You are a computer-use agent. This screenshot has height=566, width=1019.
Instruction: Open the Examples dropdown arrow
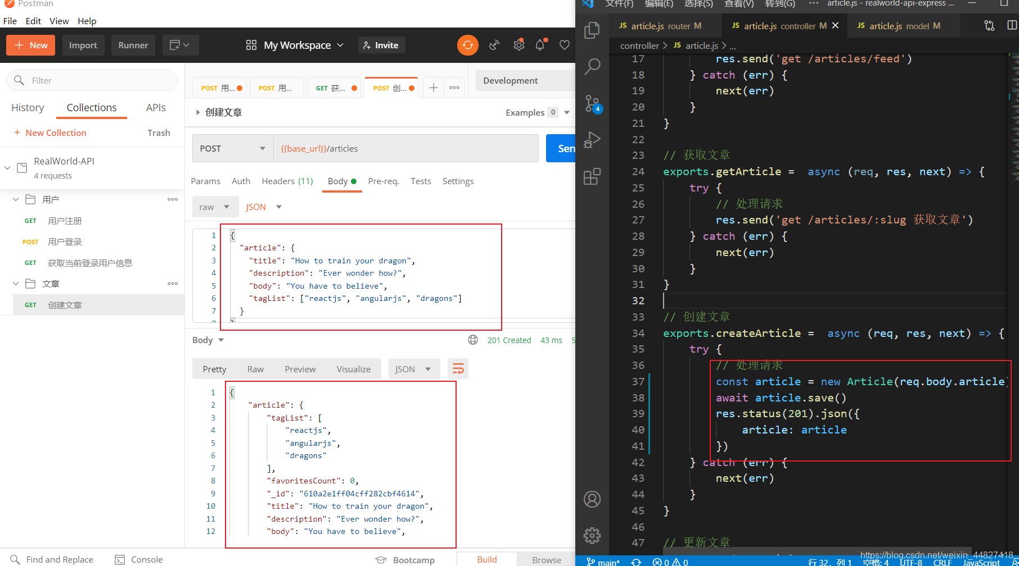click(x=567, y=112)
